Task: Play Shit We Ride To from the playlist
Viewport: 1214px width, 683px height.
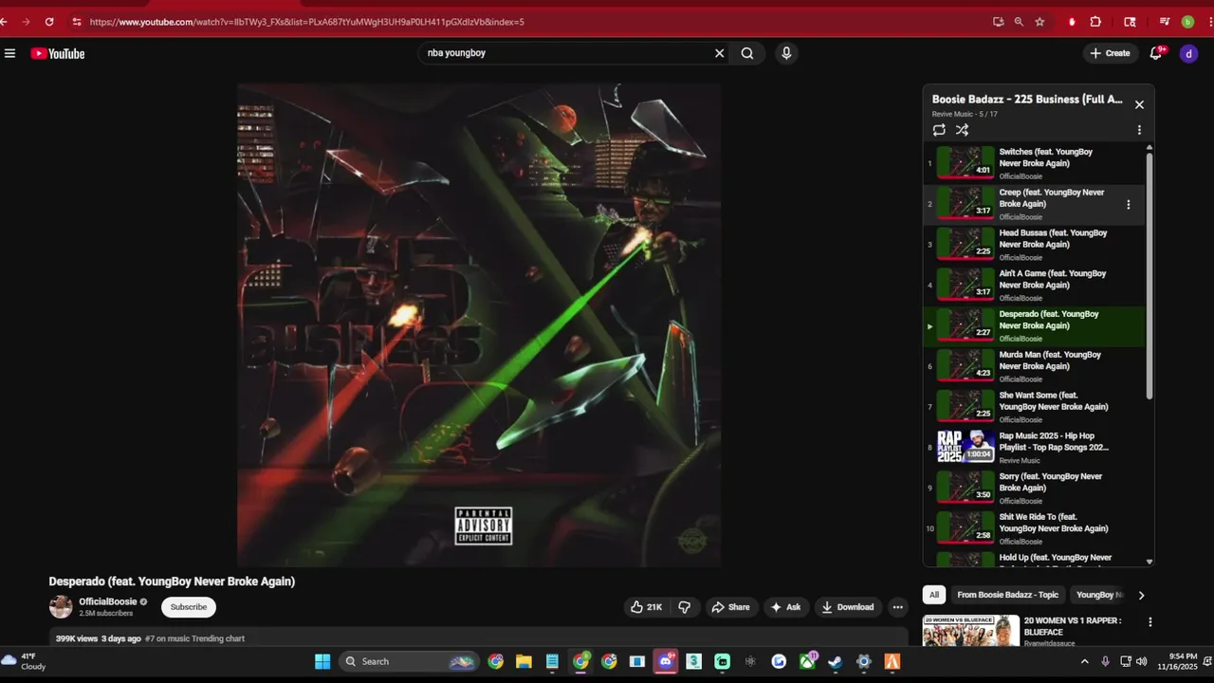Action: pyautogui.click(x=1034, y=528)
